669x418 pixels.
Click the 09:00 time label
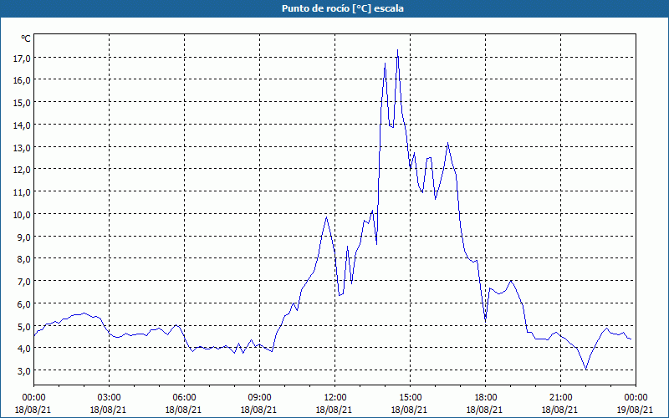tap(259, 398)
